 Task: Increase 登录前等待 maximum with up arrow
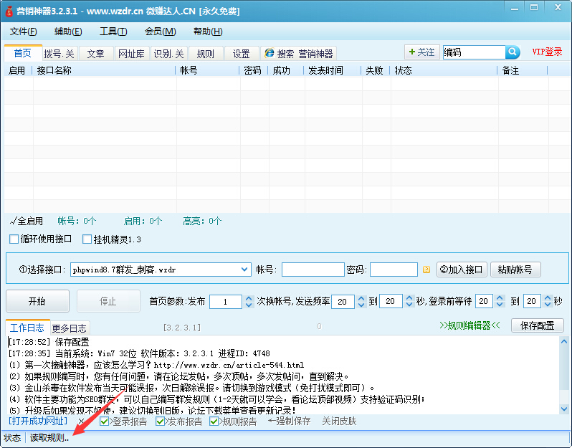pyautogui.click(x=548, y=298)
